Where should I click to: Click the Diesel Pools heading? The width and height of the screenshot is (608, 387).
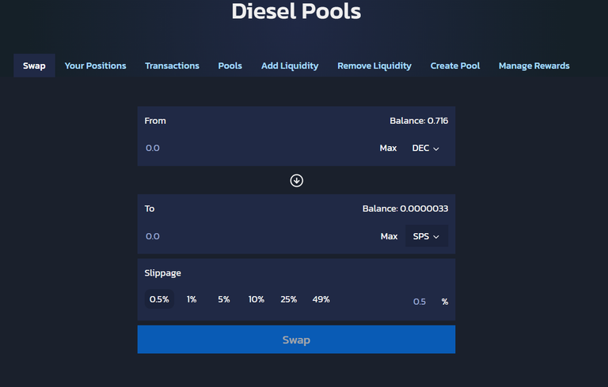click(296, 11)
